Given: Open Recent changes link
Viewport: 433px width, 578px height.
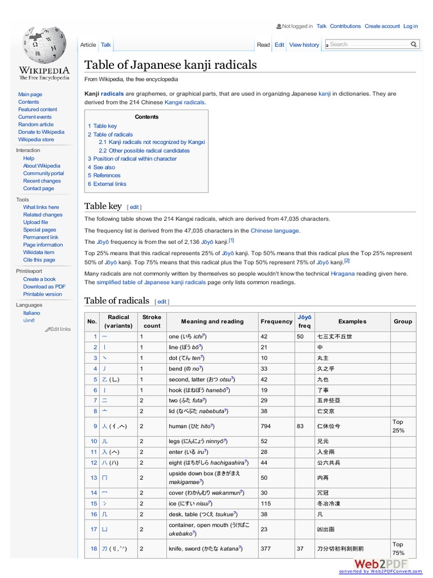Looking at the screenshot, I should coord(42,181).
